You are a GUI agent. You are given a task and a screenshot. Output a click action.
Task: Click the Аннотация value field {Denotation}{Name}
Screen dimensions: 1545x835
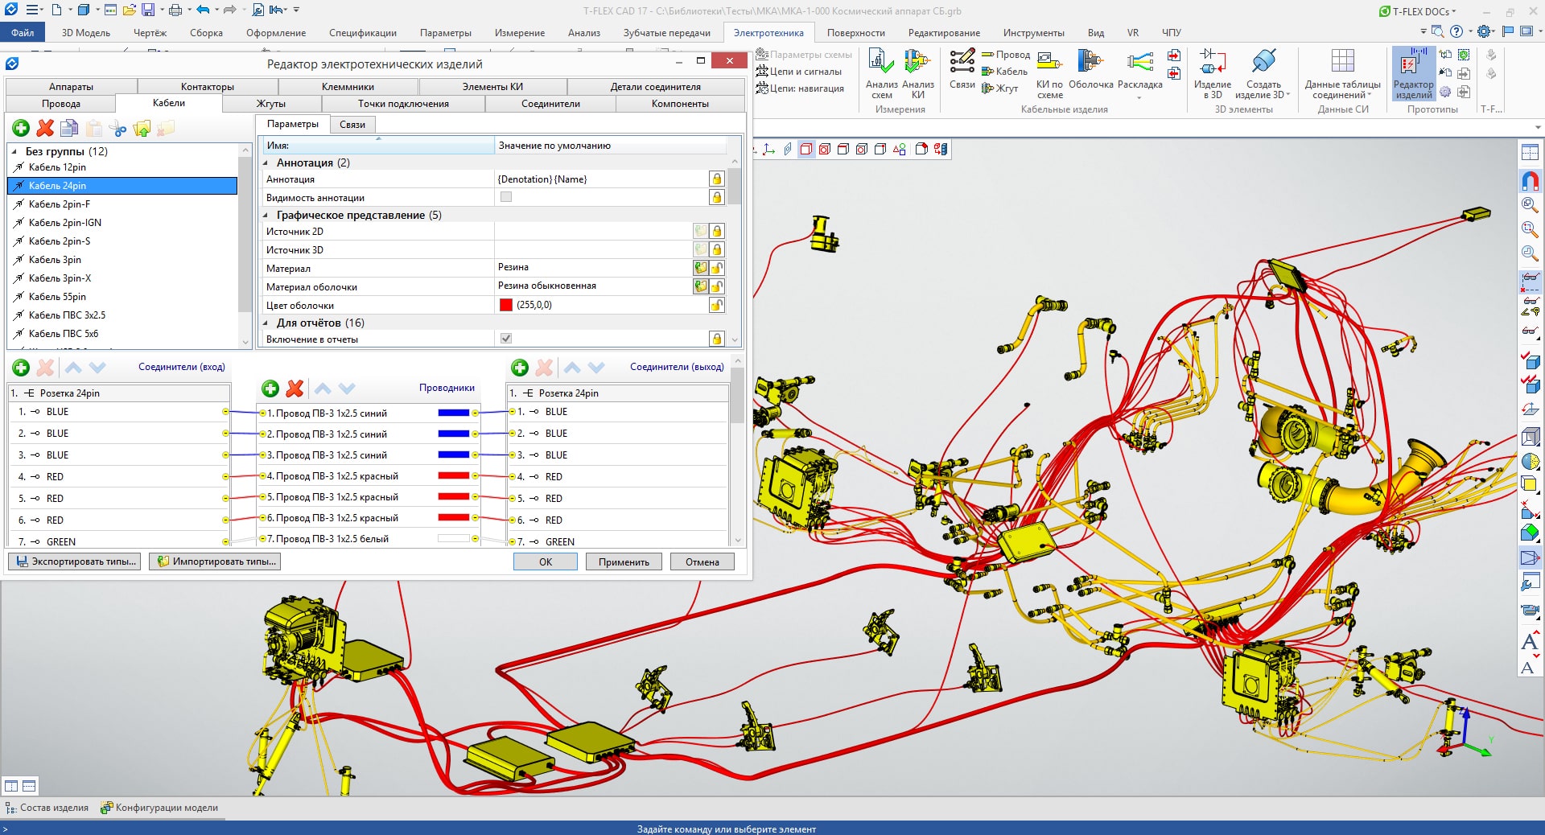point(594,179)
